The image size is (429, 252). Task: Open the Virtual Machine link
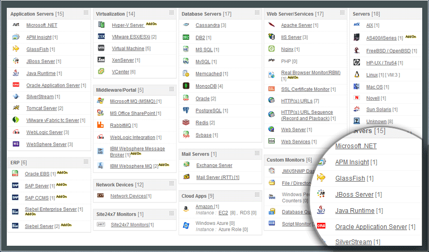click(128, 49)
